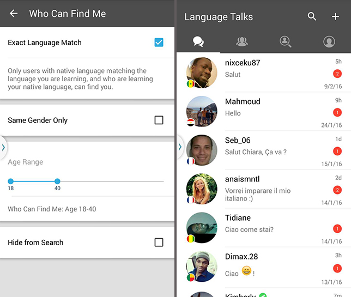
Task: Open the profile tab icon
Action: click(x=329, y=41)
